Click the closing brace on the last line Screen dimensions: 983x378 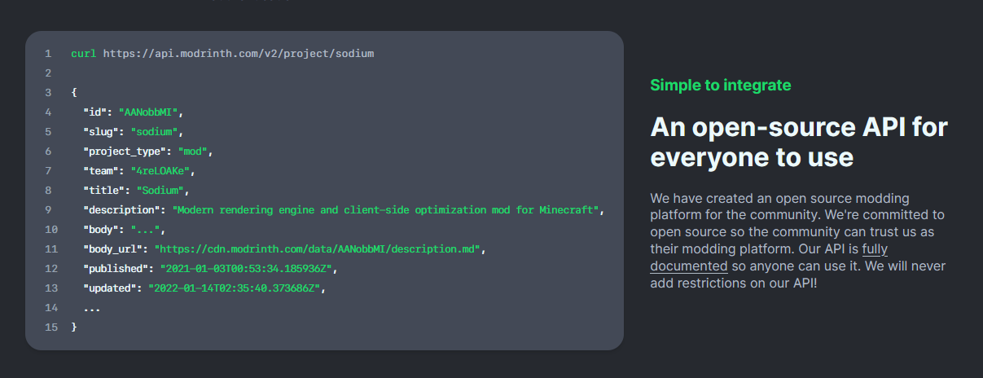(x=74, y=327)
